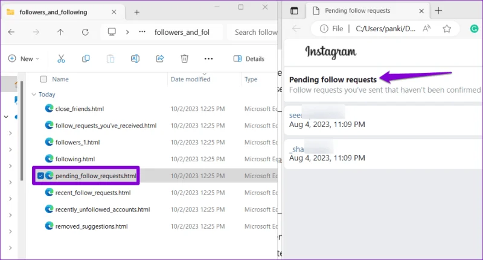Image resolution: width=483 pixels, height=260 pixels.
Task: Open the '_sha' pending request profile link
Action: [x=296, y=149]
